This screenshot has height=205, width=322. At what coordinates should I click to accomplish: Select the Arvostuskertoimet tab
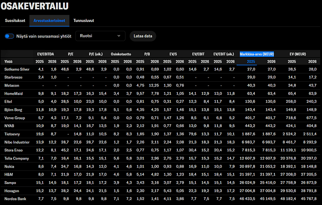49,21
